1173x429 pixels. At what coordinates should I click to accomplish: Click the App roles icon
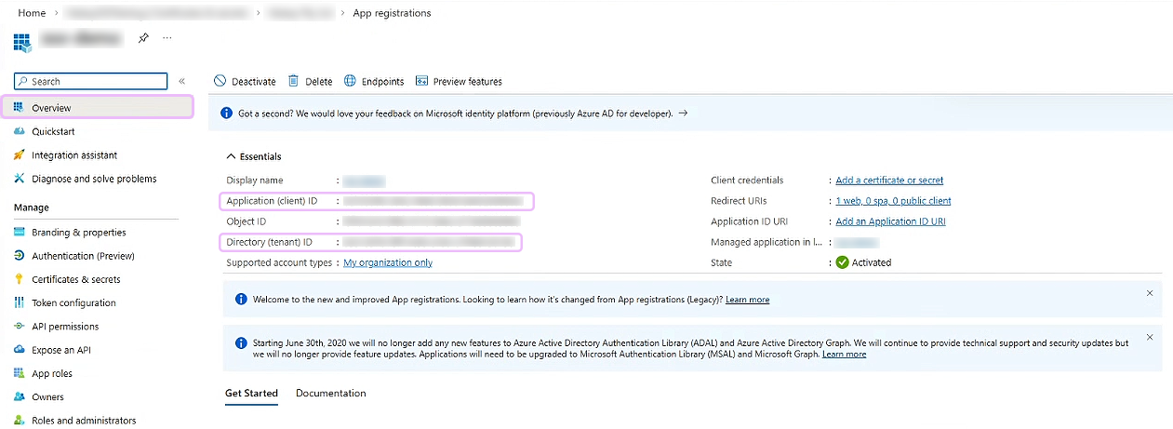tap(19, 373)
